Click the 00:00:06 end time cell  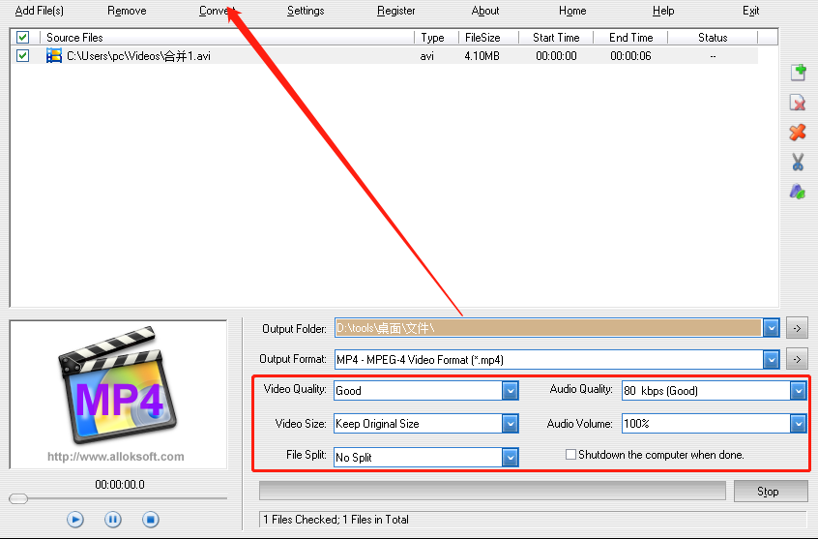click(630, 56)
